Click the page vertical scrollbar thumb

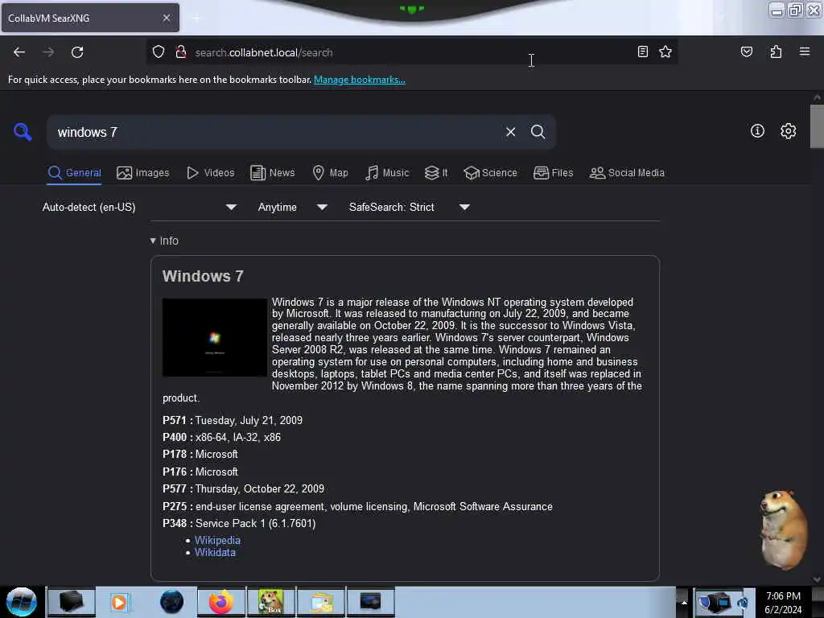[x=817, y=126]
